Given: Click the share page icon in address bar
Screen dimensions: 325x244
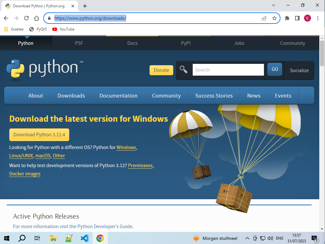Looking at the screenshot, I should coord(264,18).
